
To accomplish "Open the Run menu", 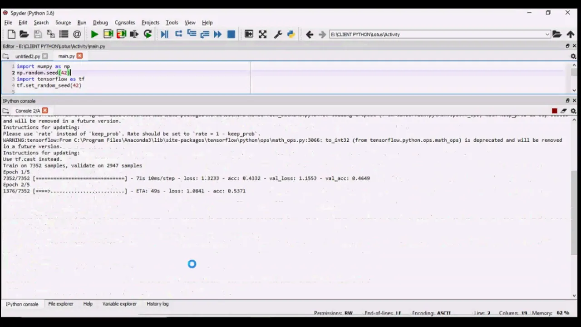I will point(82,22).
